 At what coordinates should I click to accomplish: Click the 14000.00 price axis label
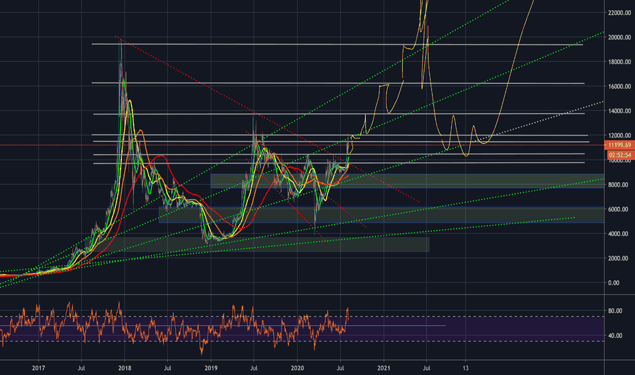tap(619, 111)
